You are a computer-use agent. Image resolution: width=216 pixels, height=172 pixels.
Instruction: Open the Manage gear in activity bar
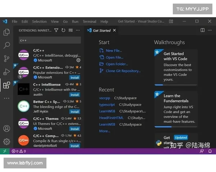tap(6, 142)
